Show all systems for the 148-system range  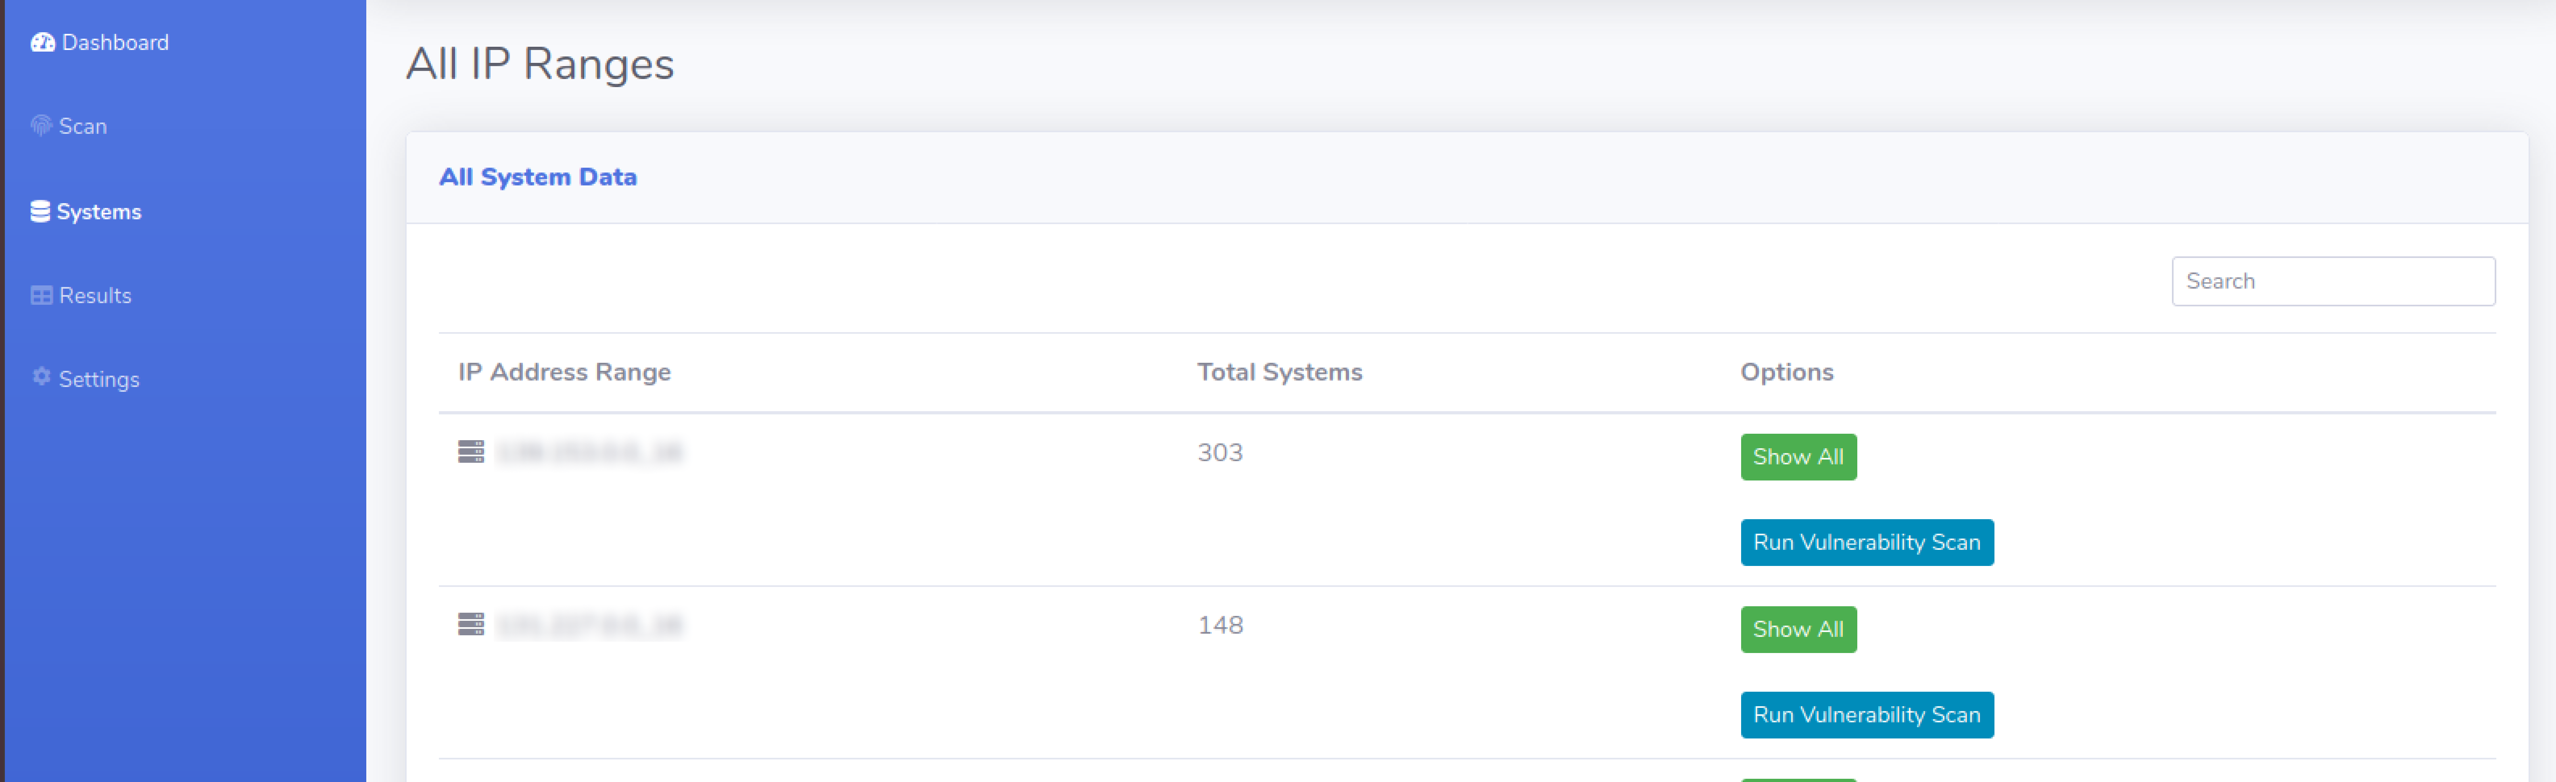pyautogui.click(x=1798, y=629)
